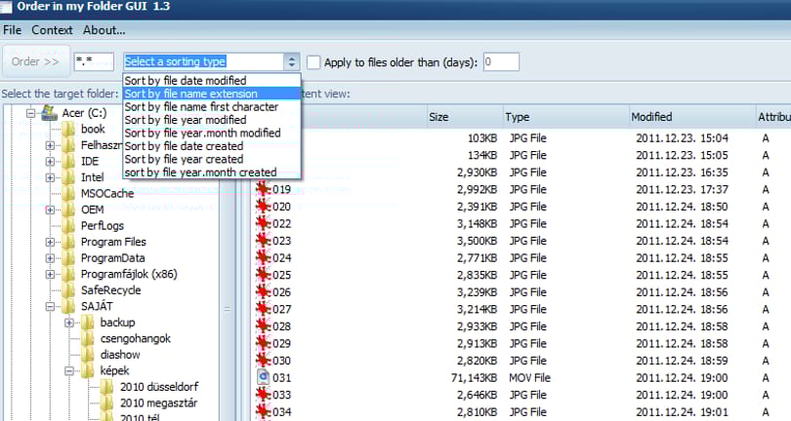
Task: Click the JPG icon of file 028
Action: pos(264,326)
